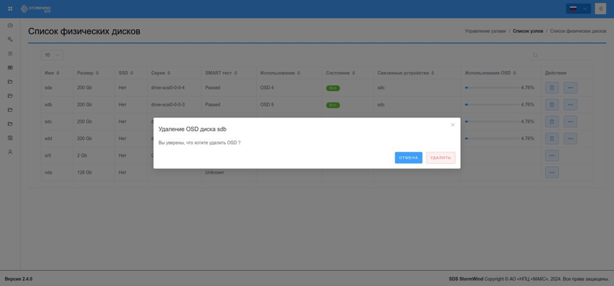Click the ОТМЕНА button
The width and height of the screenshot is (614, 286).
tap(408, 157)
